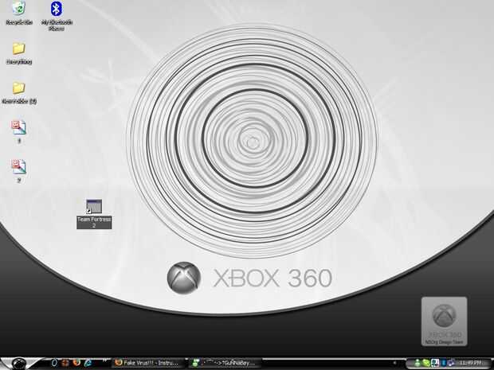Viewport: 494px width, 370px height.
Task: Select the yellow folder labeled with (9)
Action: point(19,93)
